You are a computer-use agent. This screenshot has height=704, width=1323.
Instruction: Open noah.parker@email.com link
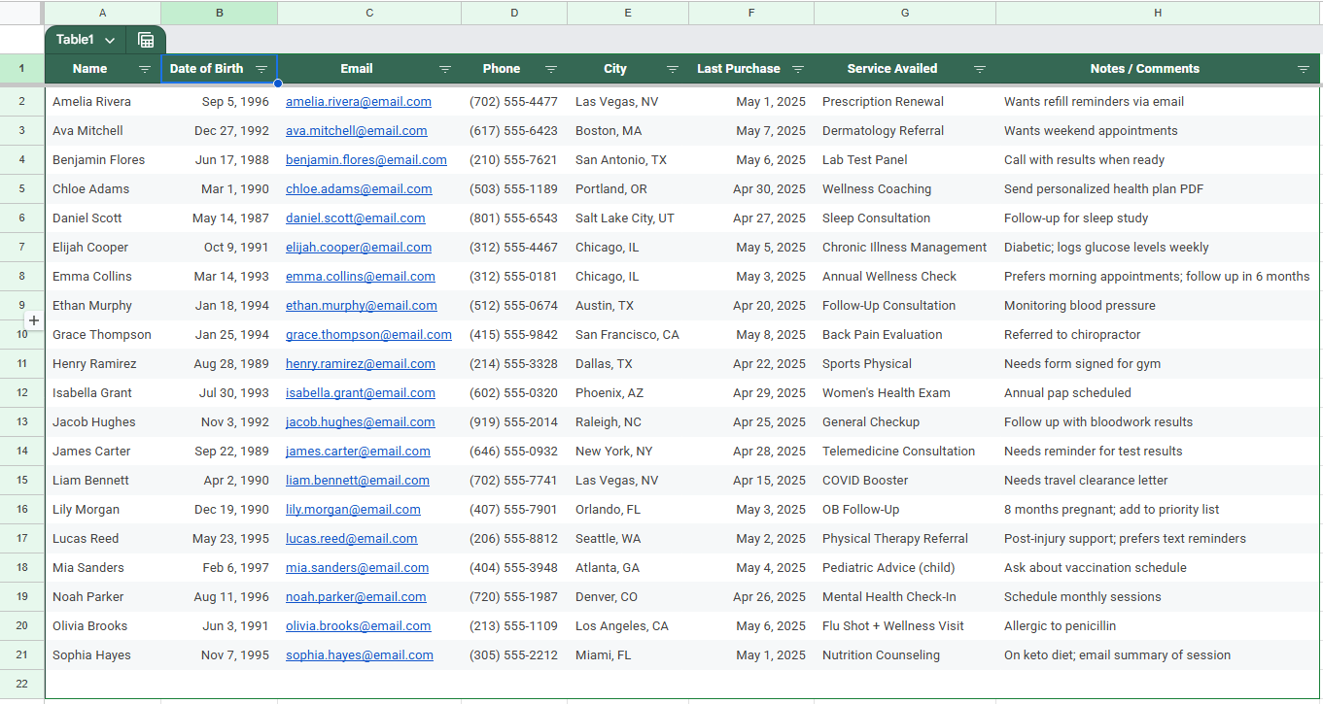coord(356,597)
